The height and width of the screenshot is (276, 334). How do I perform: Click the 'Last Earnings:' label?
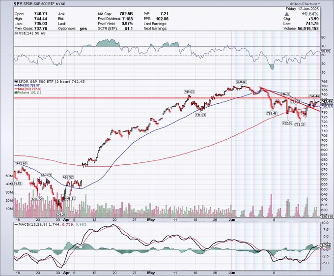[x=155, y=24]
